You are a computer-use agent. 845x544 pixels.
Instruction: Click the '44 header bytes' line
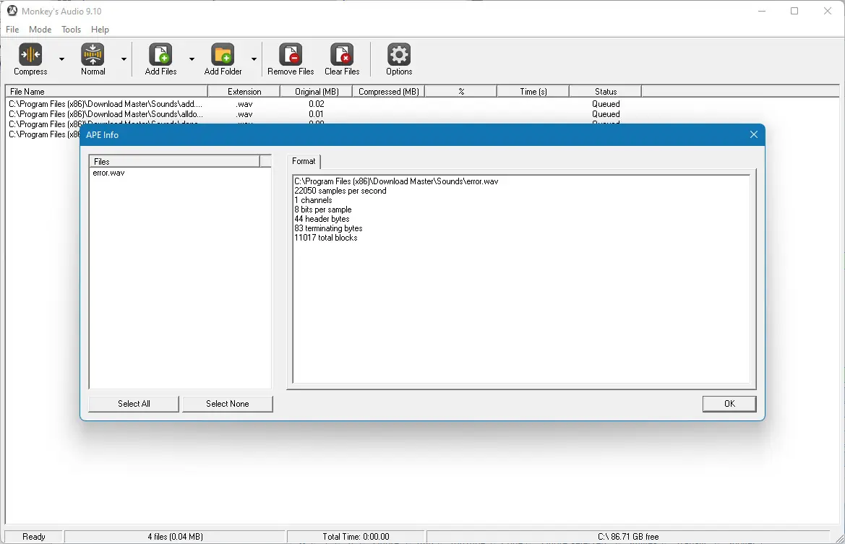322,219
